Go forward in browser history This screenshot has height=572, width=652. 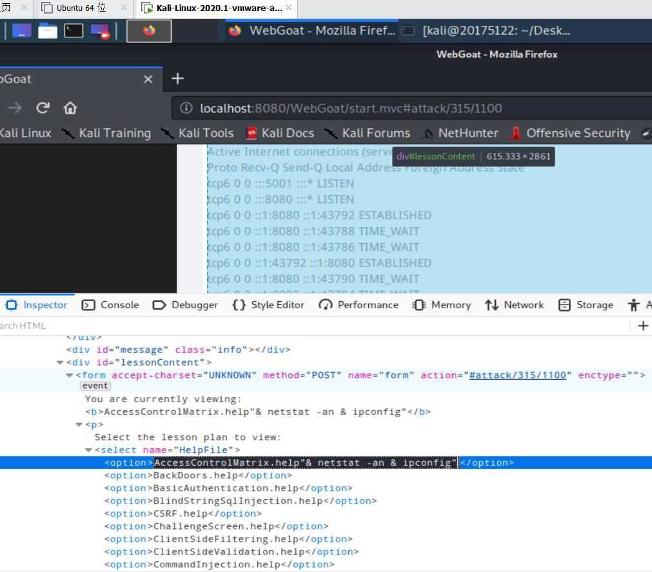[15, 108]
